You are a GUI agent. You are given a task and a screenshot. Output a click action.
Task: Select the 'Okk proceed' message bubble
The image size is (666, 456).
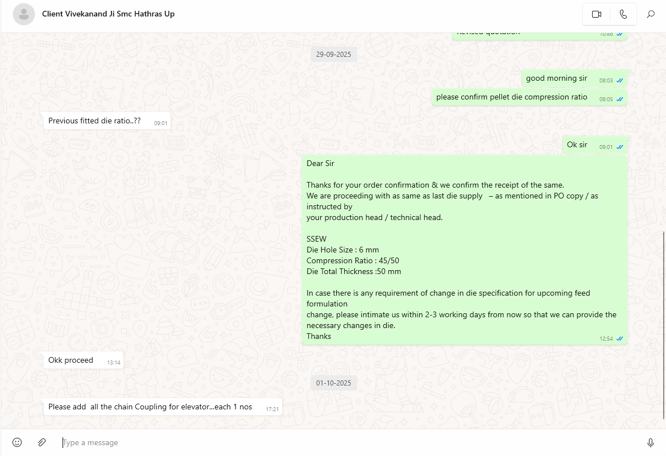point(71,360)
